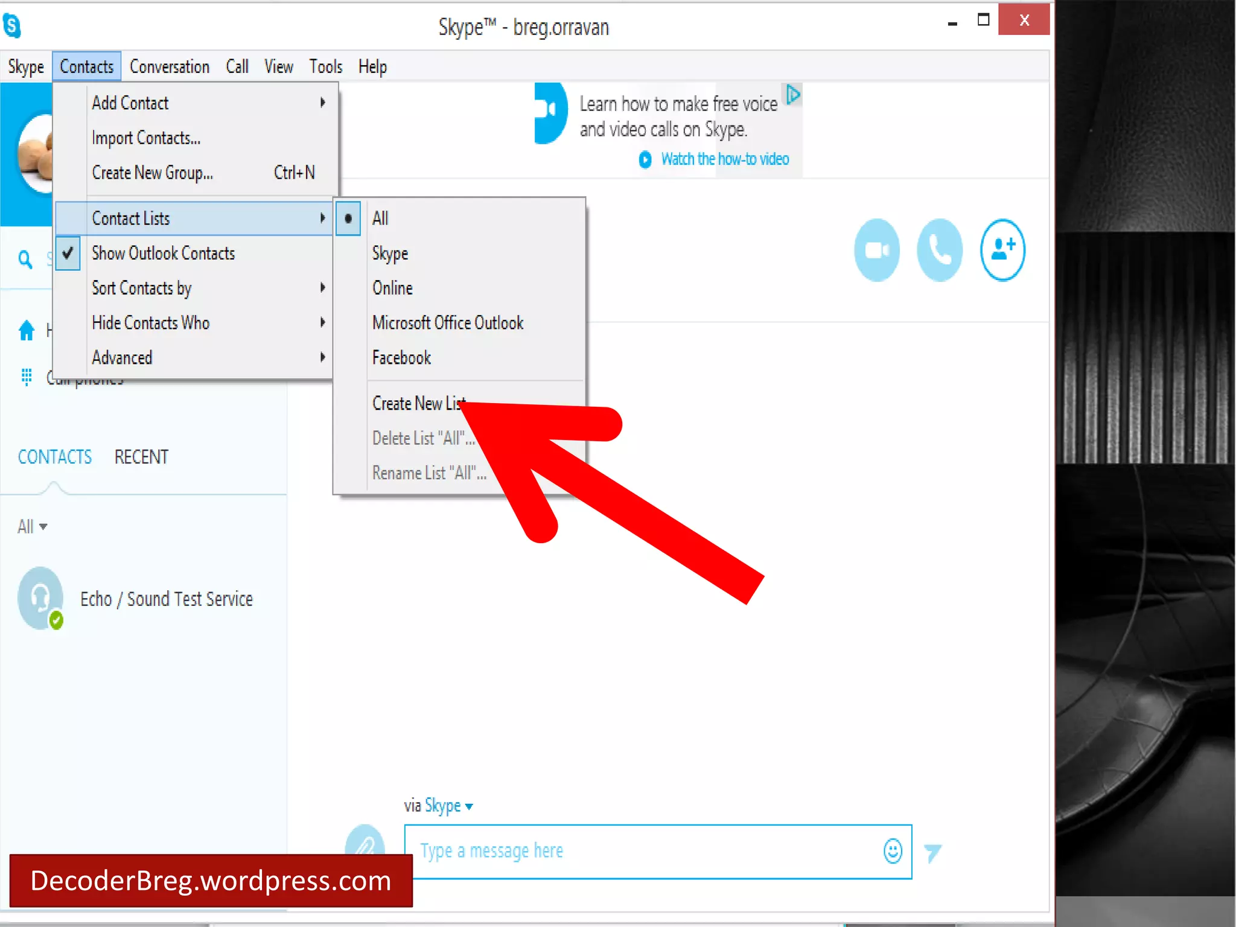Click the paperclip attach file icon
The width and height of the screenshot is (1236, 927).
click(x=365, y=843)
